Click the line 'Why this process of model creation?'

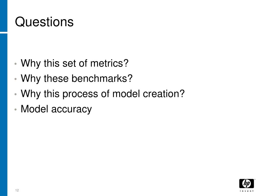[103, 94]
